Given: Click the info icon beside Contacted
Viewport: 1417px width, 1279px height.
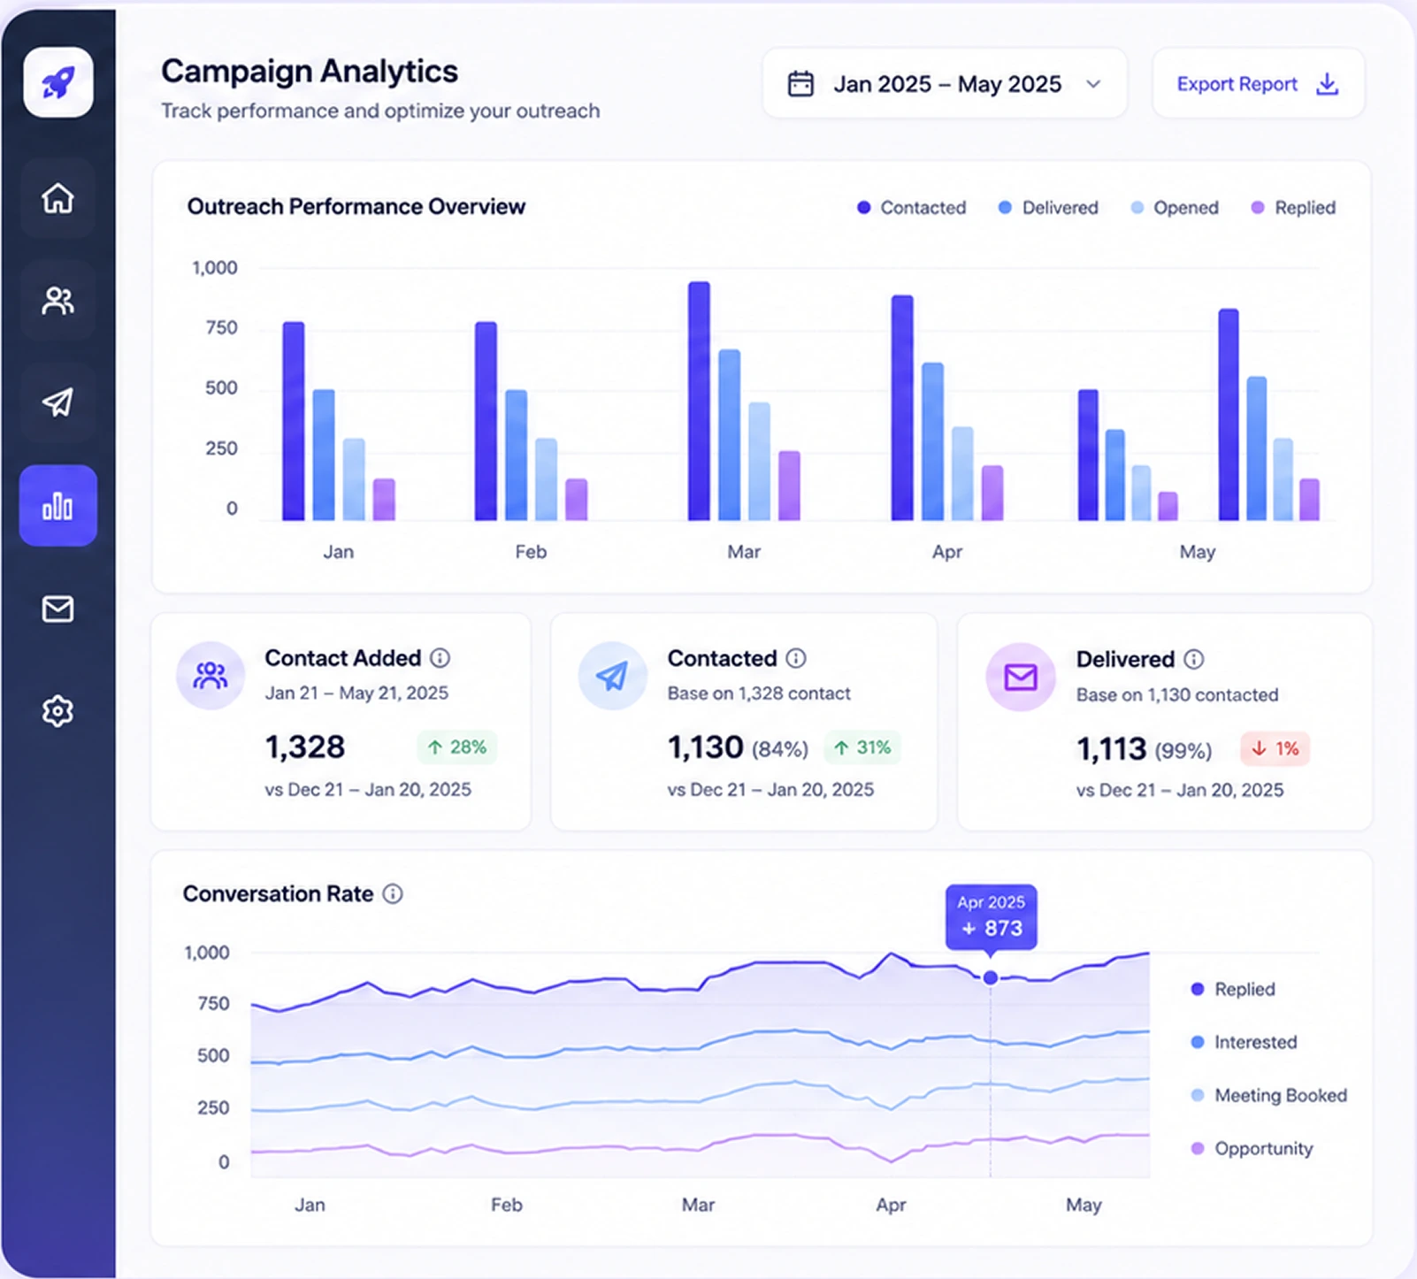Looking at the screenshot, I should pos(796,658).
